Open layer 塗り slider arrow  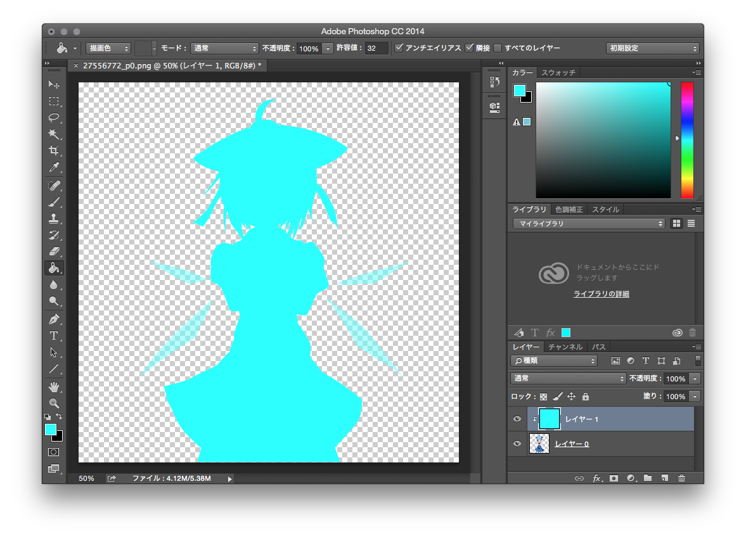point(695,397)
